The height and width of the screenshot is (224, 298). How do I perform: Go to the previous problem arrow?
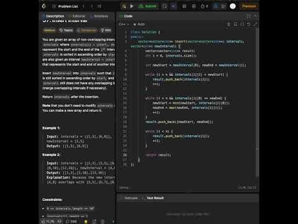(x=84, y=6)
